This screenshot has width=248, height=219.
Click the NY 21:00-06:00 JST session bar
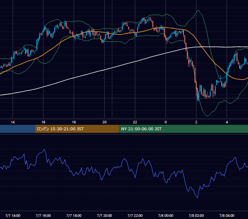(x=183, y=129)
